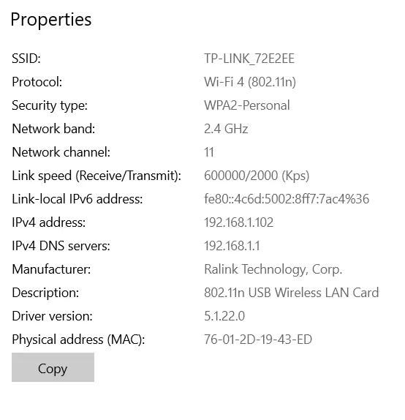Click the Network channel label
405x420 pixels.
tap(61, 152)
